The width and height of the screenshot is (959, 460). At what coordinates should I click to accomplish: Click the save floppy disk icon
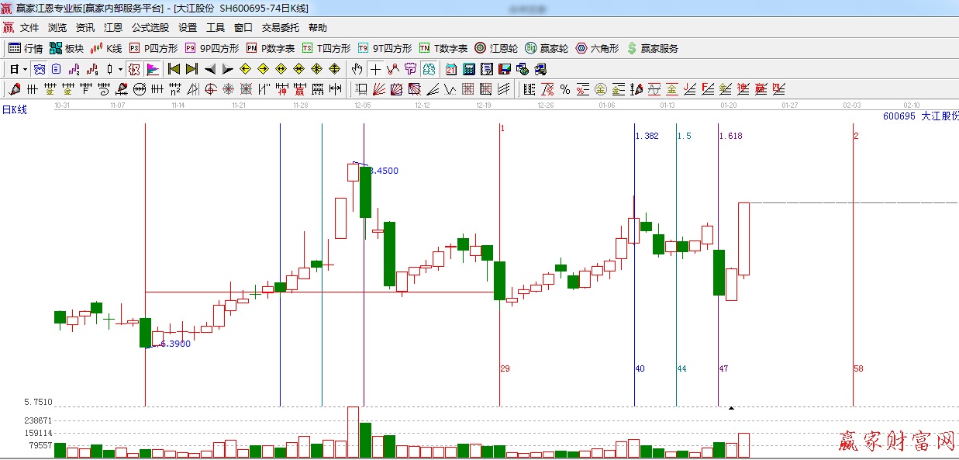click(505, 69)
